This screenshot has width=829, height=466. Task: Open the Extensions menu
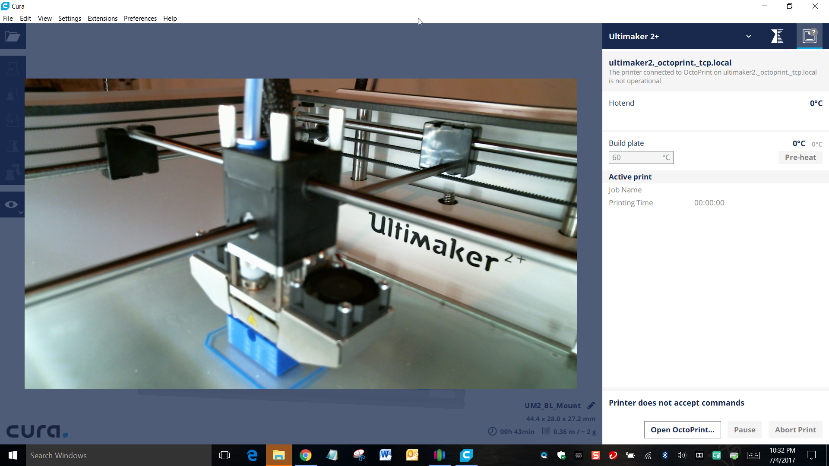tap(102, 19)
